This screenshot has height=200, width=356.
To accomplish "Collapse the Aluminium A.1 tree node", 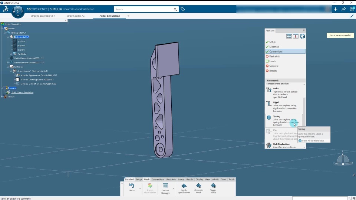I will click(x=11, y=71).
